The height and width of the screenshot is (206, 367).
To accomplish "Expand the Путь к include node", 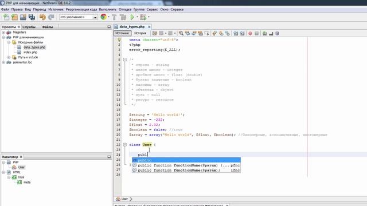I will point(9,57).
